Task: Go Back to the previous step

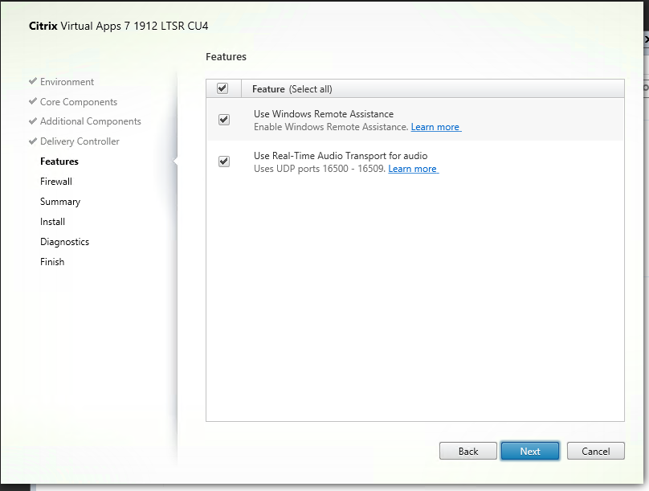Action: (x=468, y=451)
